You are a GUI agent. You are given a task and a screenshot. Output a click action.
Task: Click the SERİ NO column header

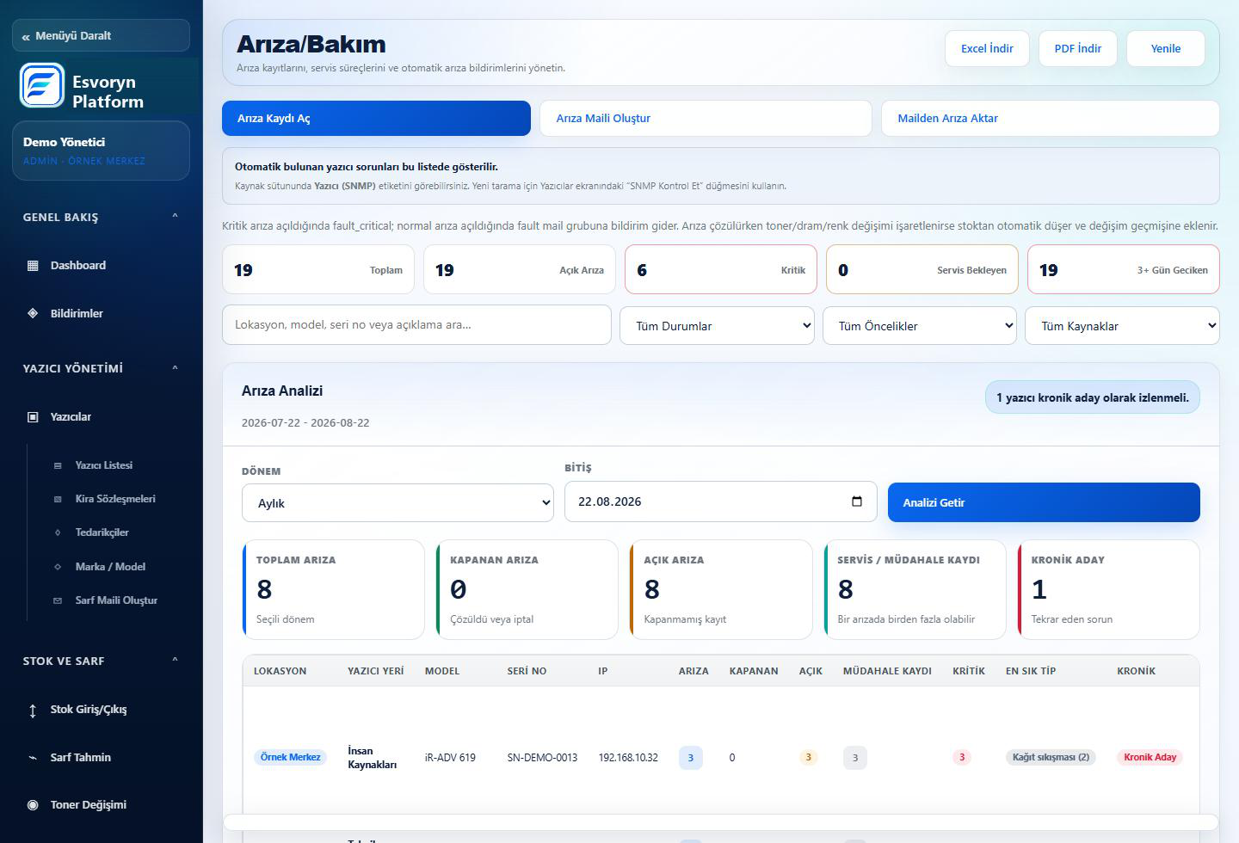tap(527, 671)
